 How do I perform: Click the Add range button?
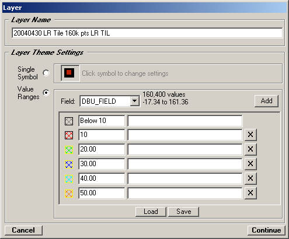point(266,101)
